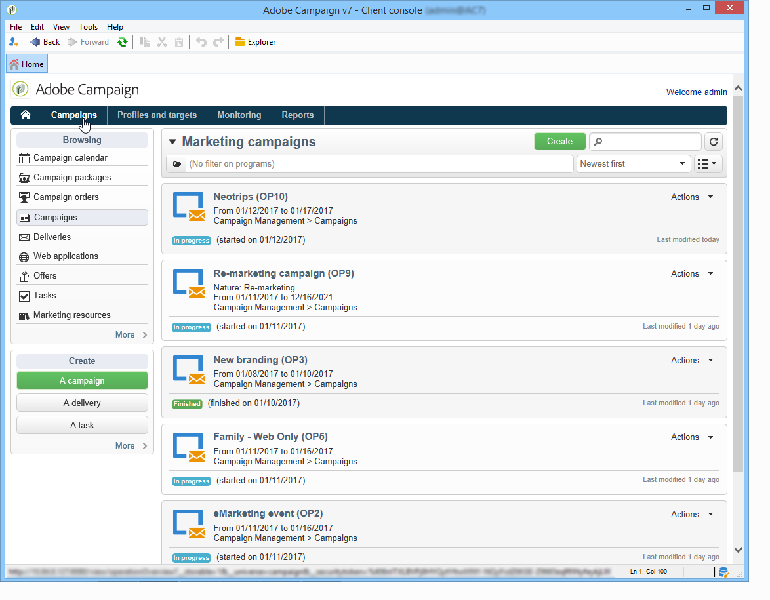Open the Neotrips (OP10) campaign title
This screenshot has height=600, width=770.
point(251,197)
